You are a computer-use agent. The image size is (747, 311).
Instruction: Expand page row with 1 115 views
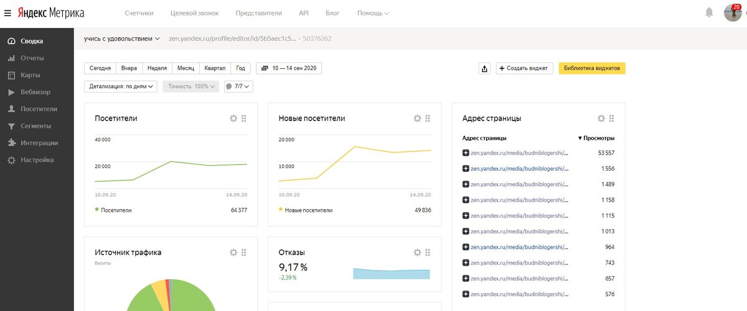(466, 215)
